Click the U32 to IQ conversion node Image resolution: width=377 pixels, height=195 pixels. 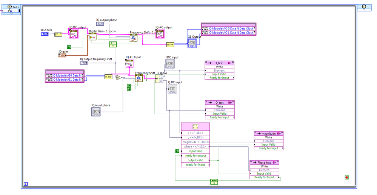pos(58,34)
